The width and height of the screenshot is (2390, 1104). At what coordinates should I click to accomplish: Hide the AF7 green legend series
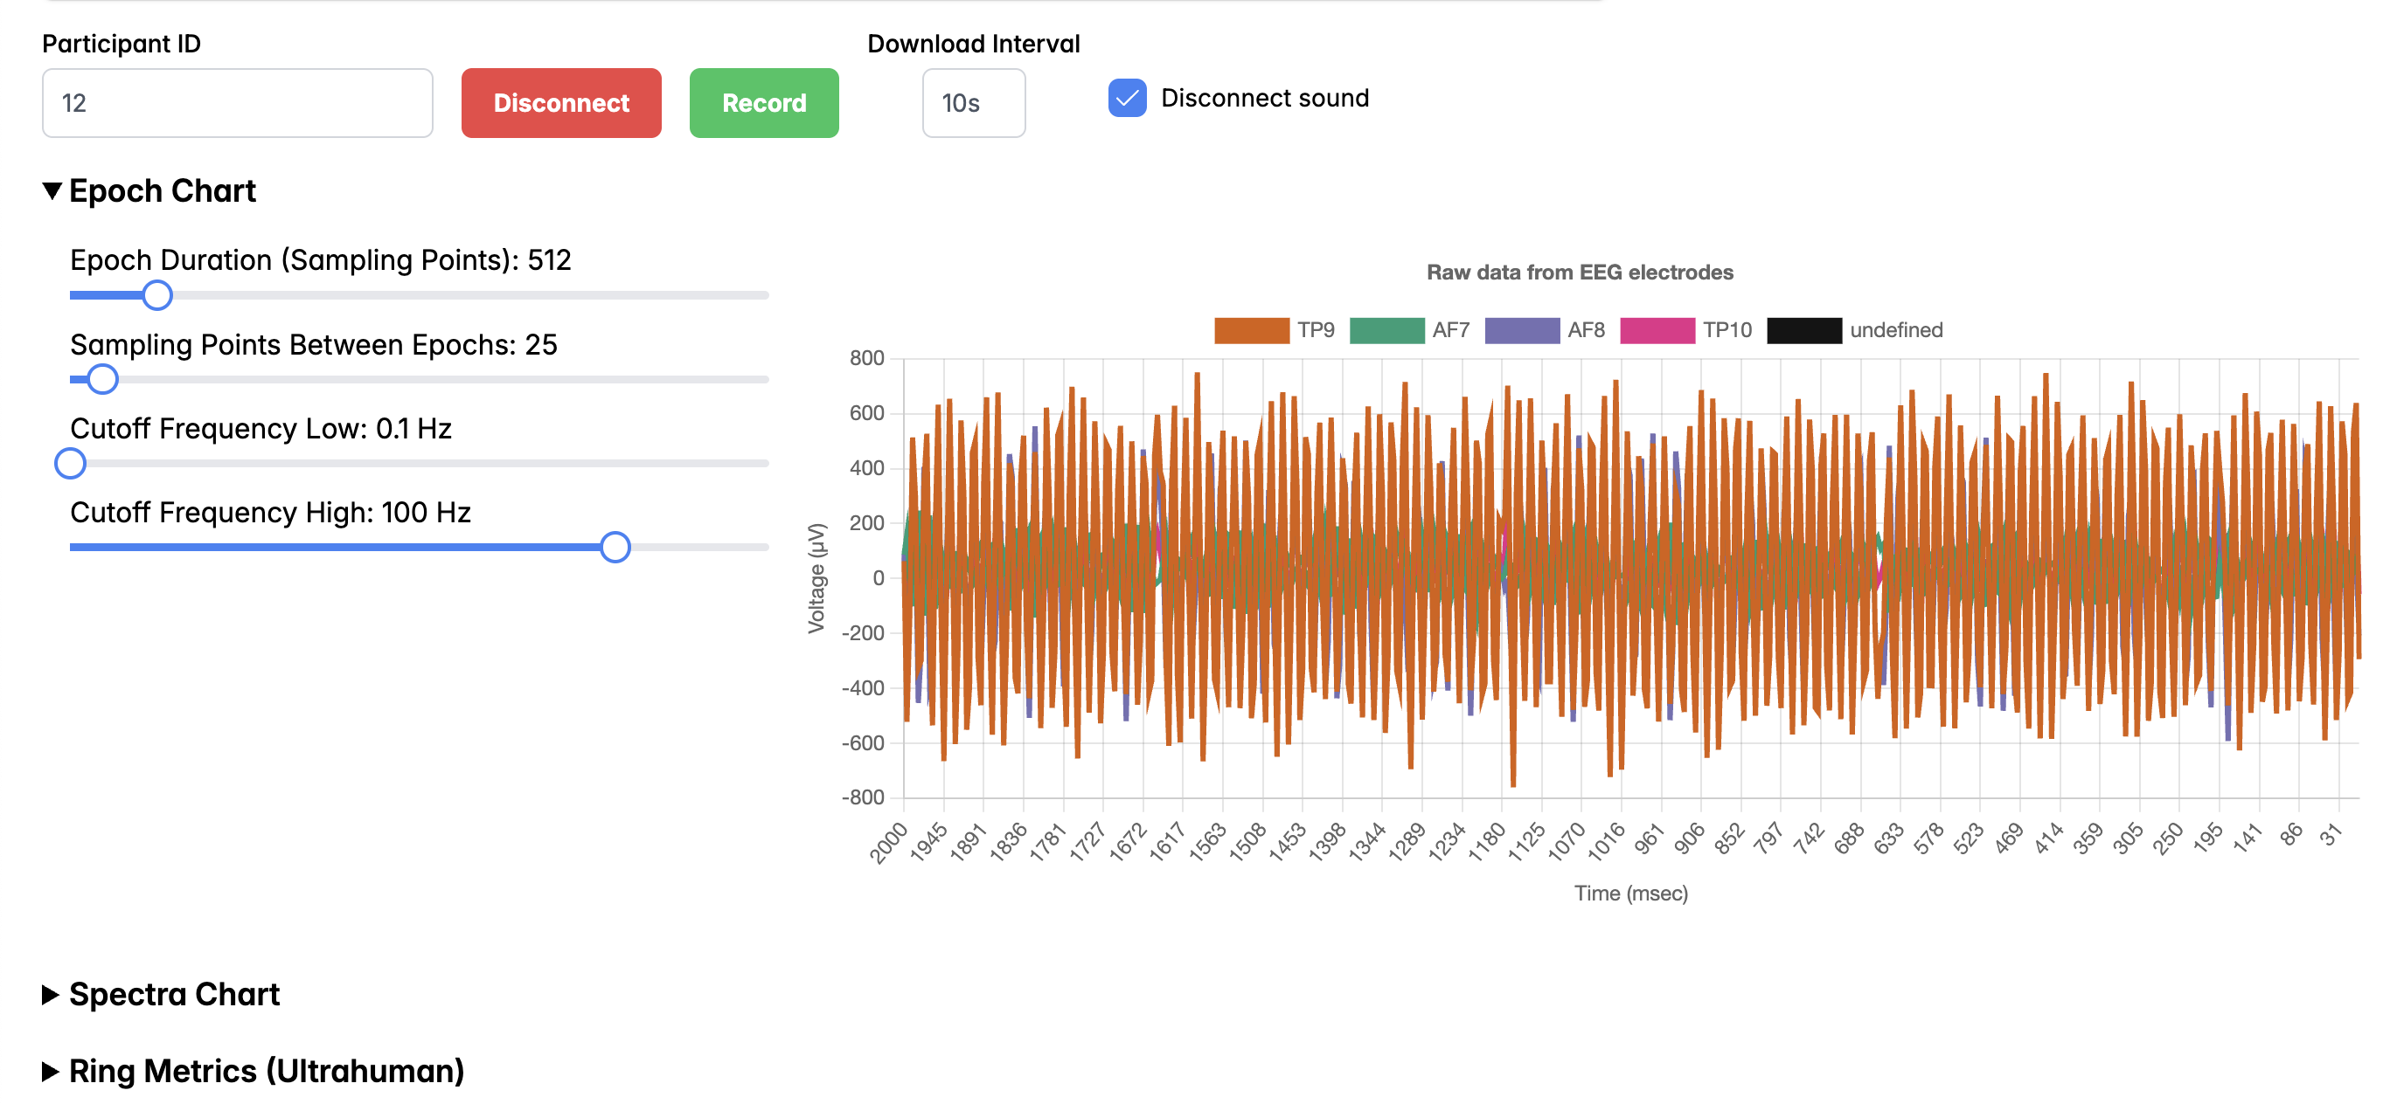(x=1386, y=330)
